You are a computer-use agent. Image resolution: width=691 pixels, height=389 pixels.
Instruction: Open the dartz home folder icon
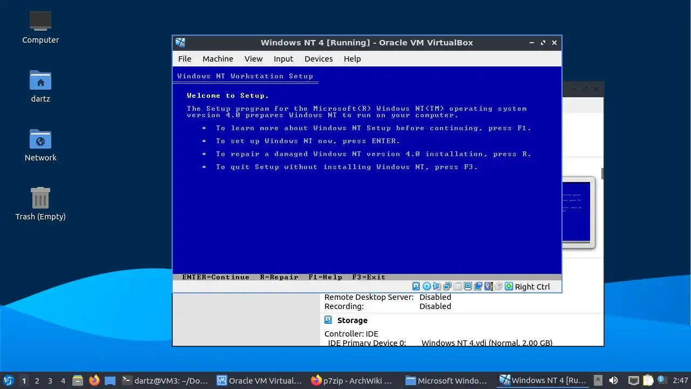click(x=40, y=86)
